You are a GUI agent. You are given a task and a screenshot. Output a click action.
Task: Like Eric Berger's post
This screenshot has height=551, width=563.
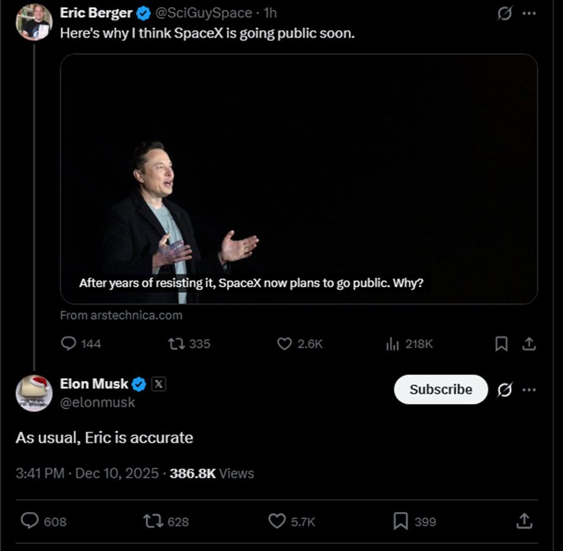click(x=285, y=343)
